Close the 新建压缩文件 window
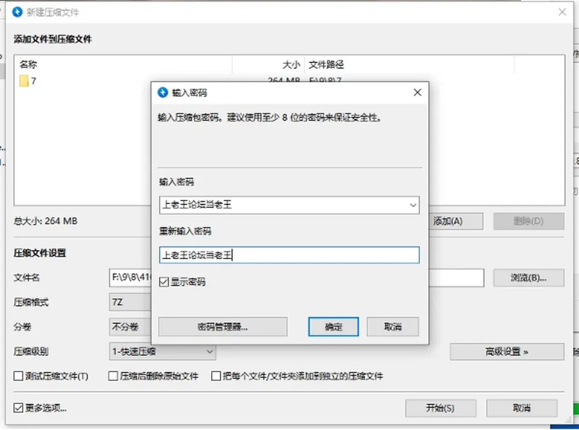 (x=562, y=12)
